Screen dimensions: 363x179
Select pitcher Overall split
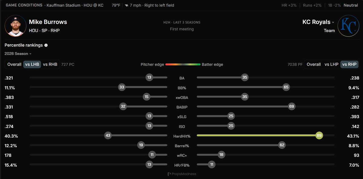[x=15, y=64]
